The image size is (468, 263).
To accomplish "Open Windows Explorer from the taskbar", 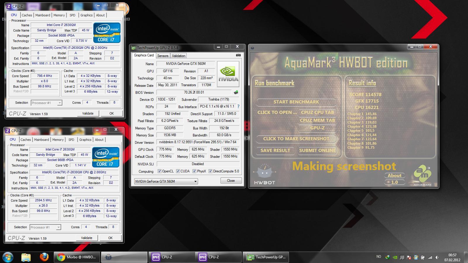I will click(x=26, y=257).
